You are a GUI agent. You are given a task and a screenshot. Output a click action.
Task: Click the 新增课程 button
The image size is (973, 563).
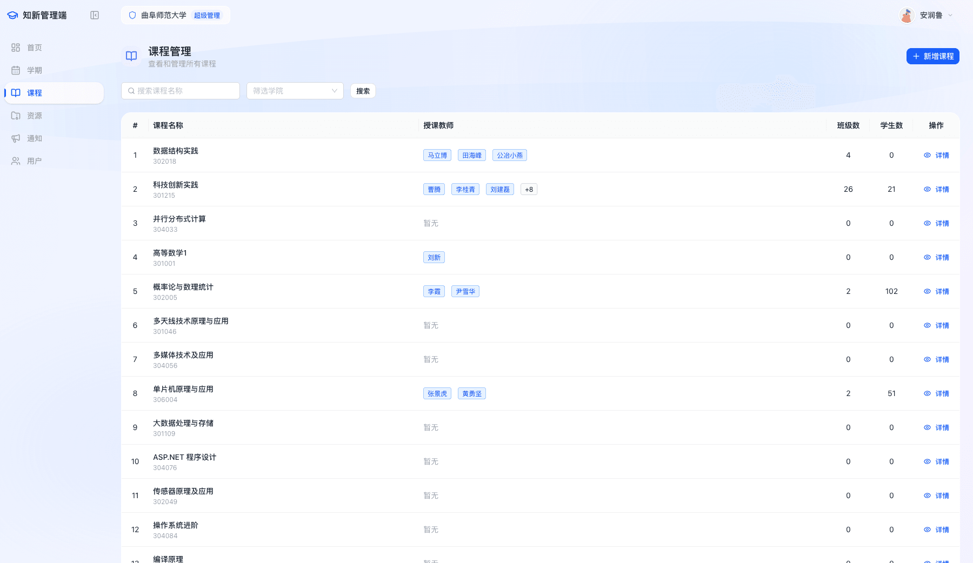pyautogui.click(x=932, y=56)
